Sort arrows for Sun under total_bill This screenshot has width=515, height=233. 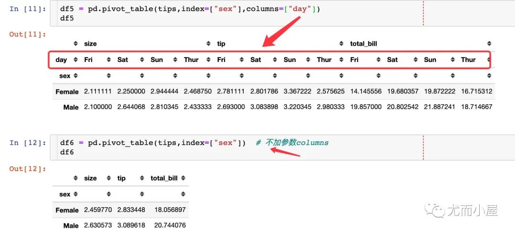453,60
